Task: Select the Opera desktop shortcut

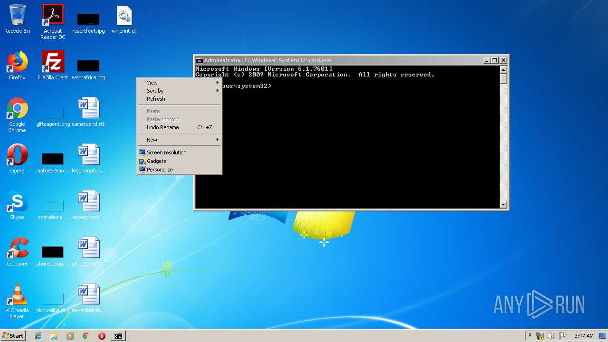Action: click(17, 159)
